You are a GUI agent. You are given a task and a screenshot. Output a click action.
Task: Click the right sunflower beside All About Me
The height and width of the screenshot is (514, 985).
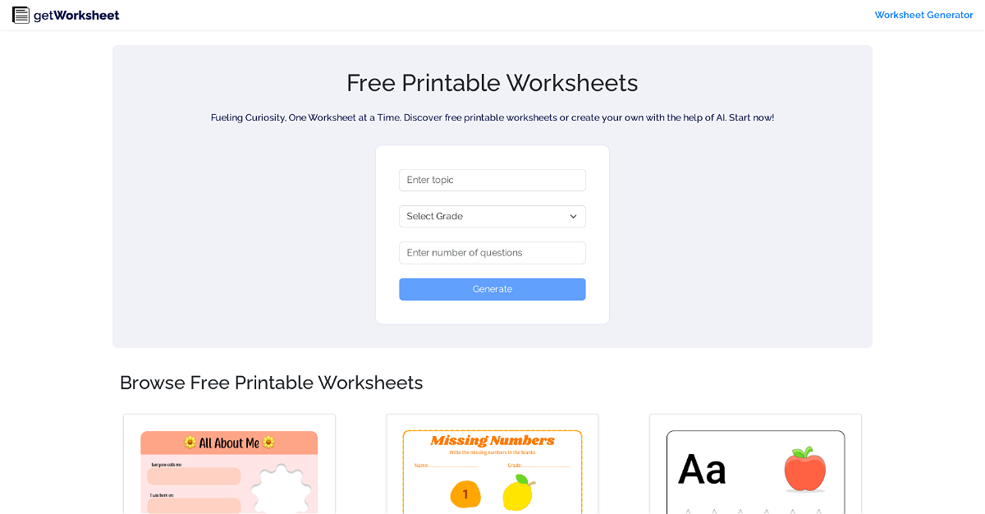tap(268, 443)
